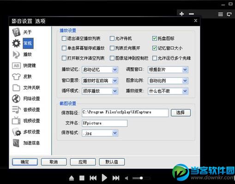This screenshot has height=184, width=235.
Task: Click the 确定 button
Action: pos(25,162)
